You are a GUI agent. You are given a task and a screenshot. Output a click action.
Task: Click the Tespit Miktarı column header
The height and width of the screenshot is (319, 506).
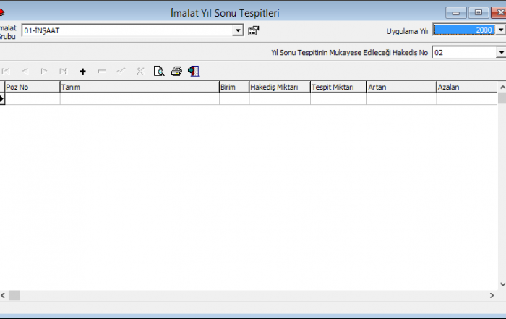[x=338, y=87]
